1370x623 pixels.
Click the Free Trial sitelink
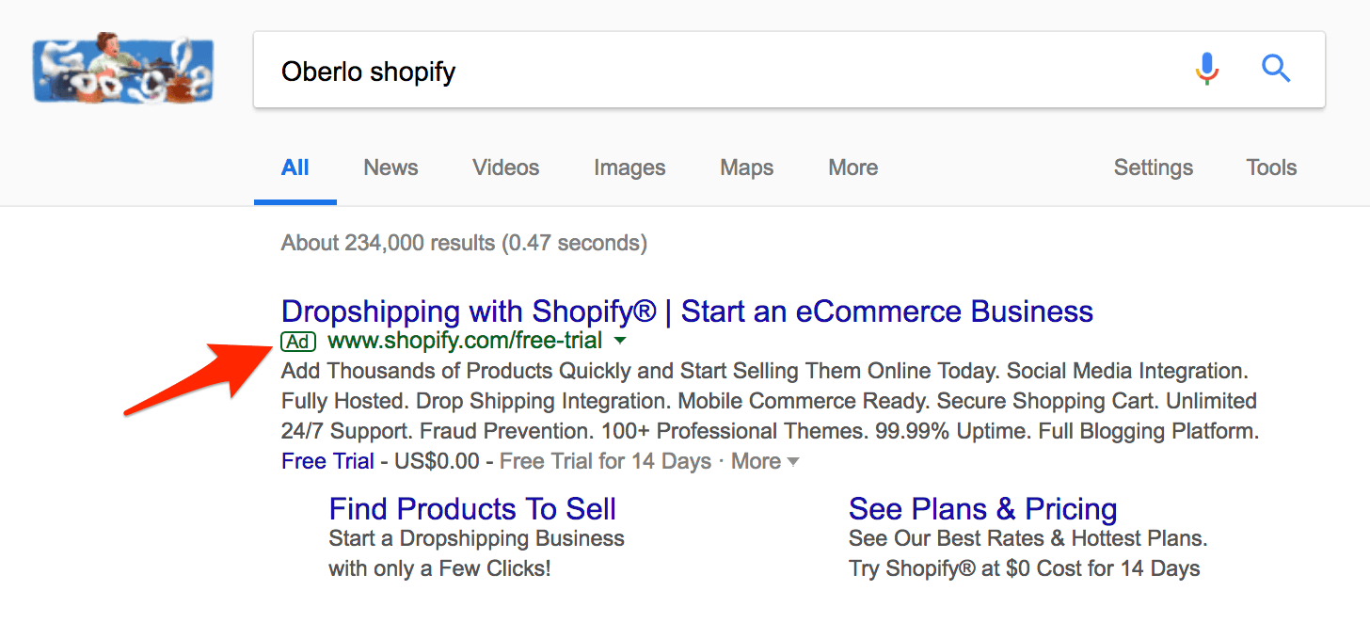tap(327, 461)
